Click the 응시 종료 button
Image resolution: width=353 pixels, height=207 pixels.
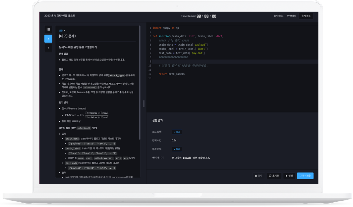click(x=306, y=16)
